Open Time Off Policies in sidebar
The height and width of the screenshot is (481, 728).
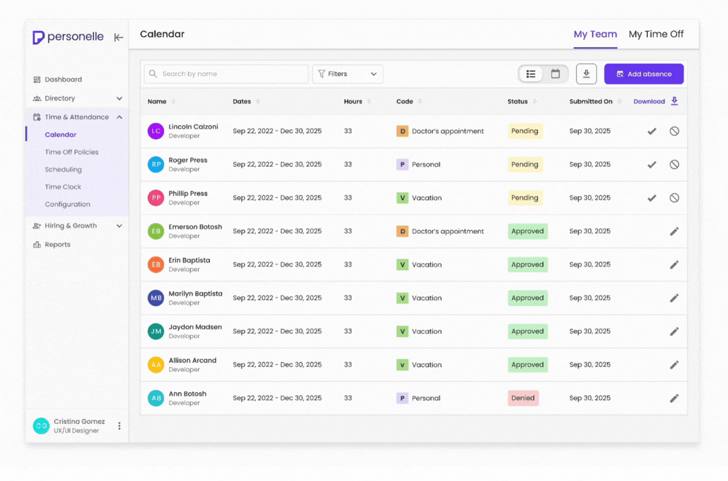pos(72,152)
